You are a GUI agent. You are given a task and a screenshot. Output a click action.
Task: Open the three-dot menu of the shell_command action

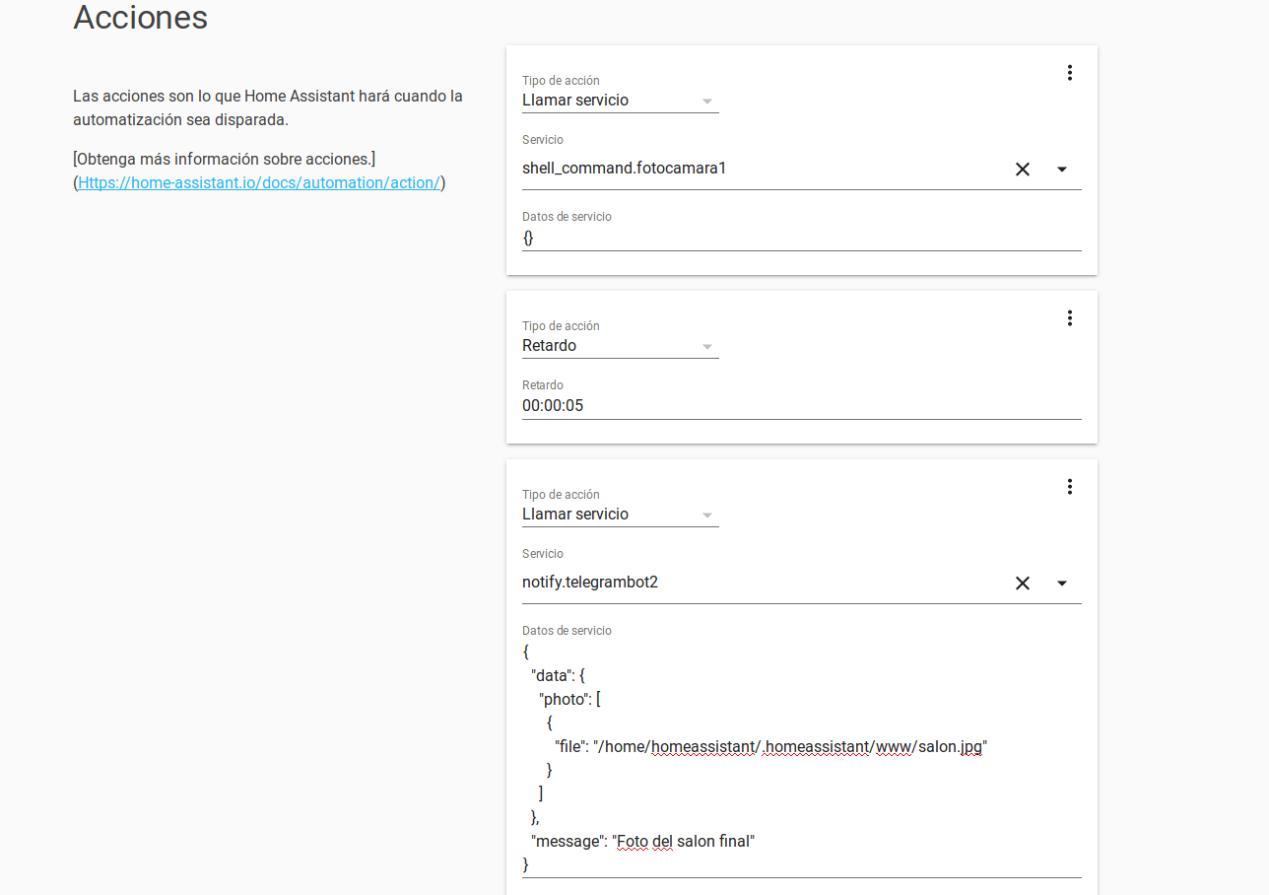[x=1070, y=73]
